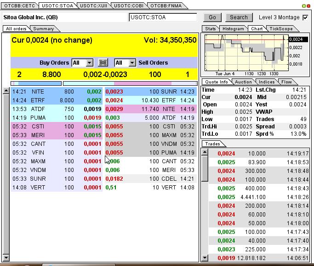Click Trades list scroll up arrow
Viewport: 314px width, 266px height.
tap(205, 152)
